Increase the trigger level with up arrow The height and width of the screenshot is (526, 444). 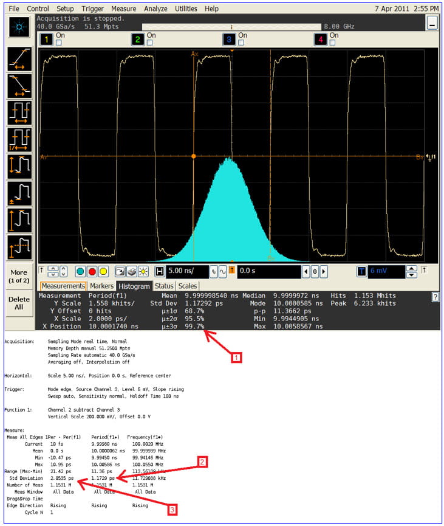click(411, 268)
